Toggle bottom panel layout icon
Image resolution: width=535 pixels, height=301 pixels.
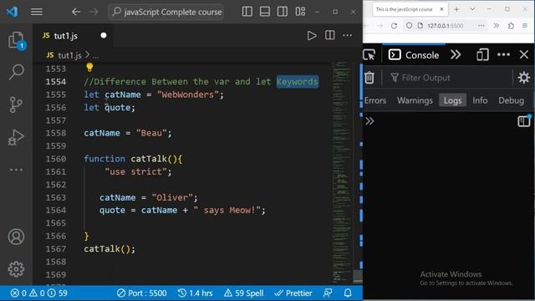tap(265, 12)
